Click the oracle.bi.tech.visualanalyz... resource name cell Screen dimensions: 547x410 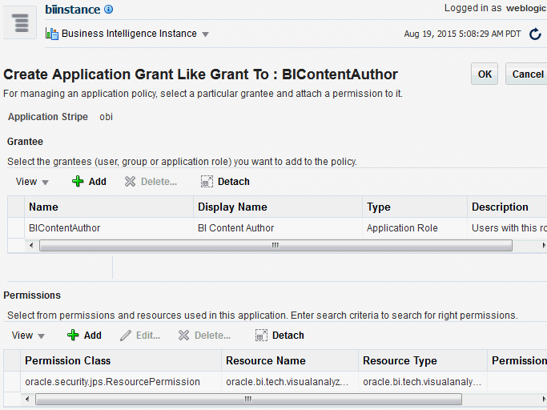tap(290, 382)
